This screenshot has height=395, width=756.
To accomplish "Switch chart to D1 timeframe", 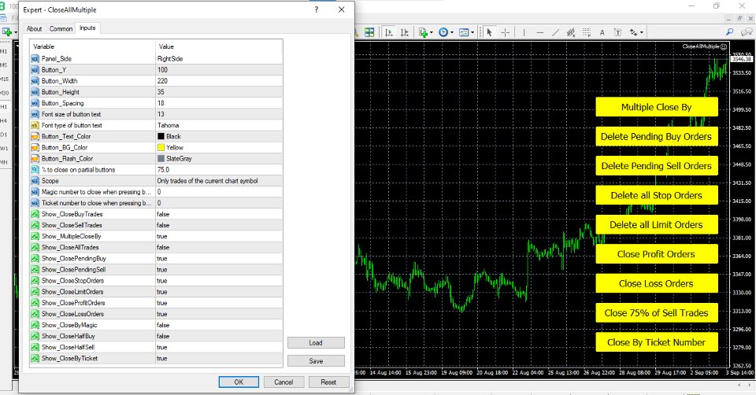I will 4,135.
